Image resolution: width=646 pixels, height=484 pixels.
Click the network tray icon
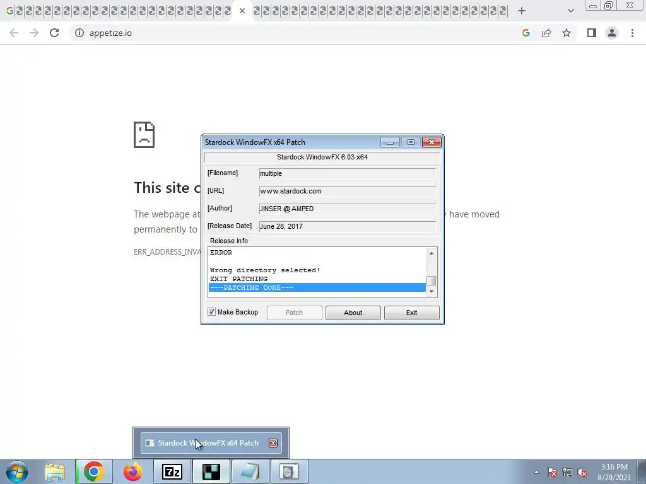click(567, 472)
